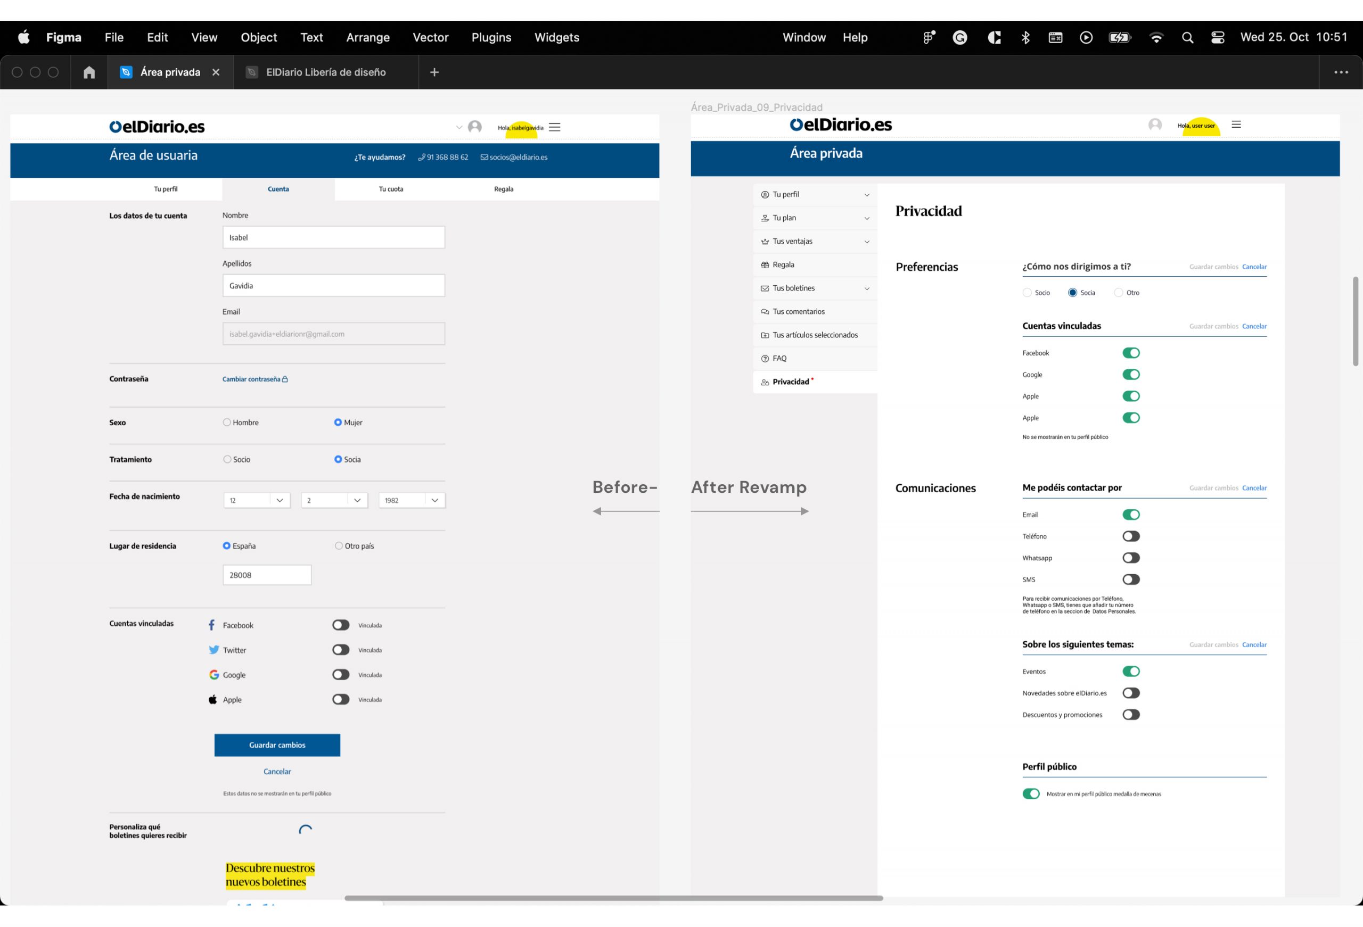Click the user avatar in the Área de usuaria header
Image resolution: width=1363 pixels, height=927 pixels.
(x=475, y=127)
